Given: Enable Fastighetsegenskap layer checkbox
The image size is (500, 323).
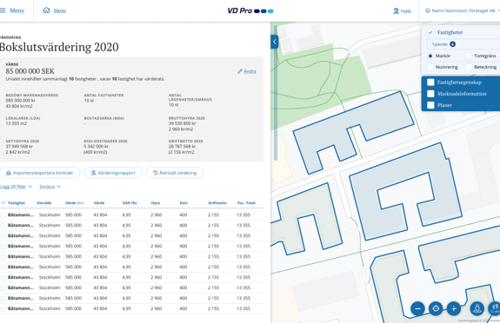Looking at the screenshot, I should point(430,82).
